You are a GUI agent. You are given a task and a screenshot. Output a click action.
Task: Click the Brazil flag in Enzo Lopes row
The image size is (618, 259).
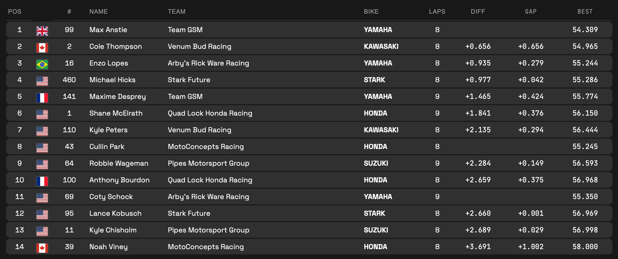click(42, 64)
